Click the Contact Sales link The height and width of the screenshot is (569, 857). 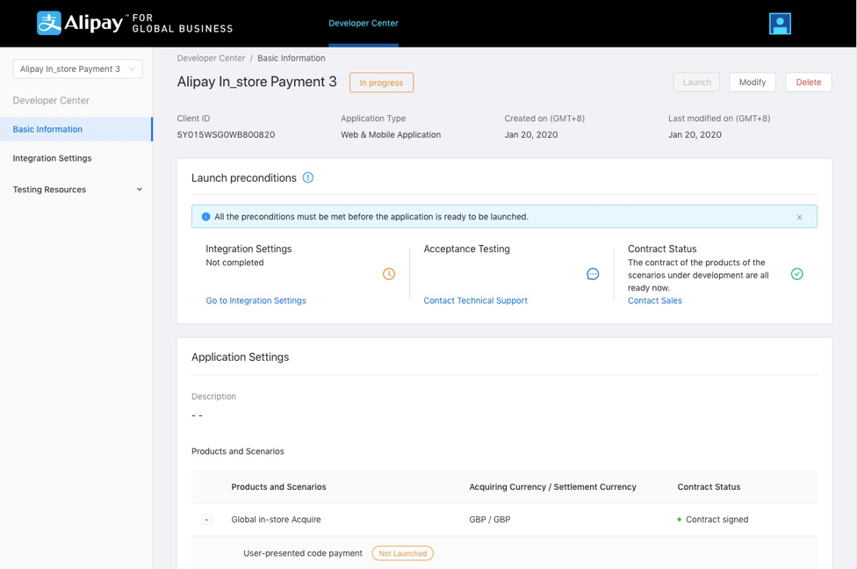point(654,300)
